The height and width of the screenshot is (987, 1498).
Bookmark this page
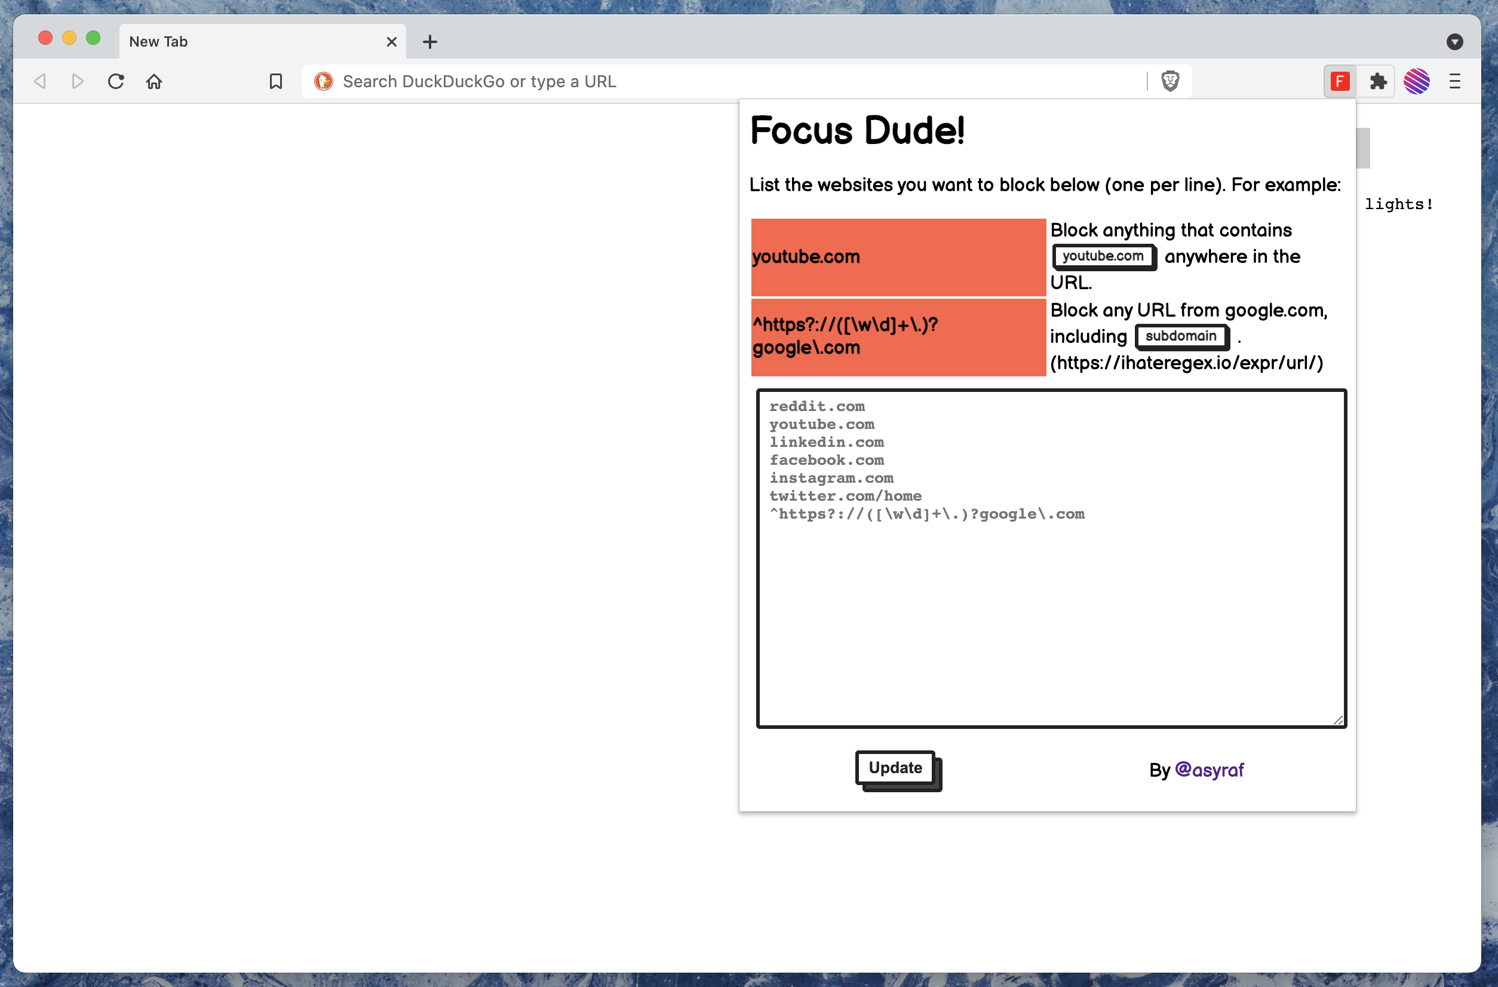[x=276, y=81]
